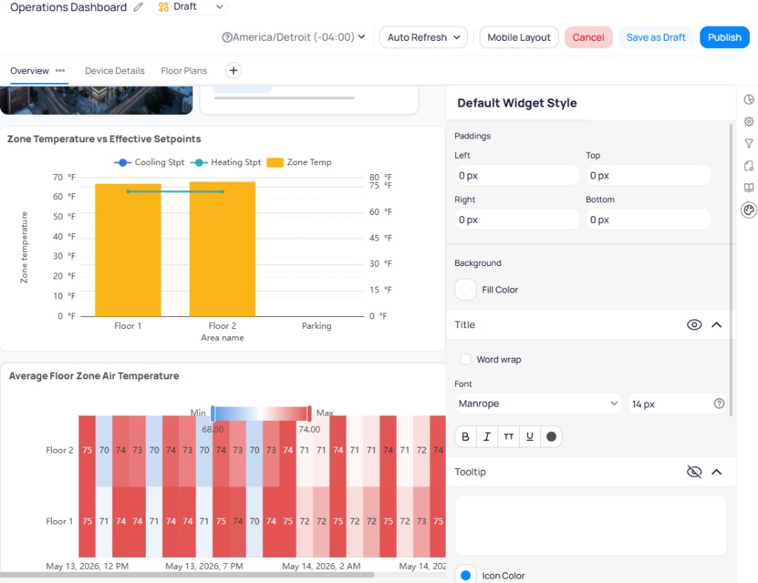758x583 pixels.
Task: Click the Mobile Layout button
Action: 519,37
